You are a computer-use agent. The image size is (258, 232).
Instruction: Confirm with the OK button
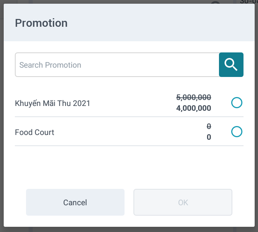click(x=183, y=202)
